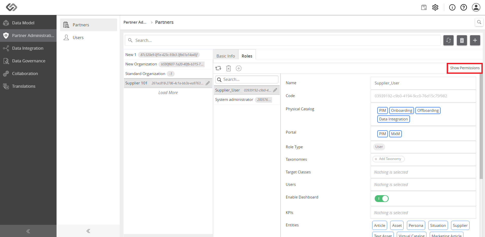Click the roles search field
This screenshot has height=237, width=485.
pos(247,80)
